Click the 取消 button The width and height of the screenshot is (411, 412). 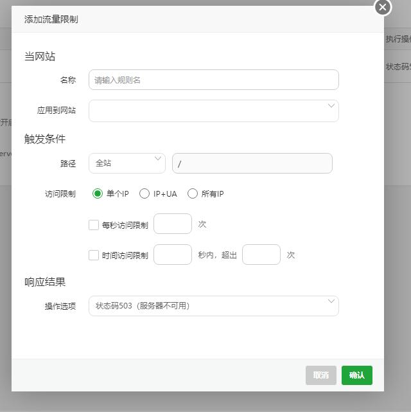(321, 375)
